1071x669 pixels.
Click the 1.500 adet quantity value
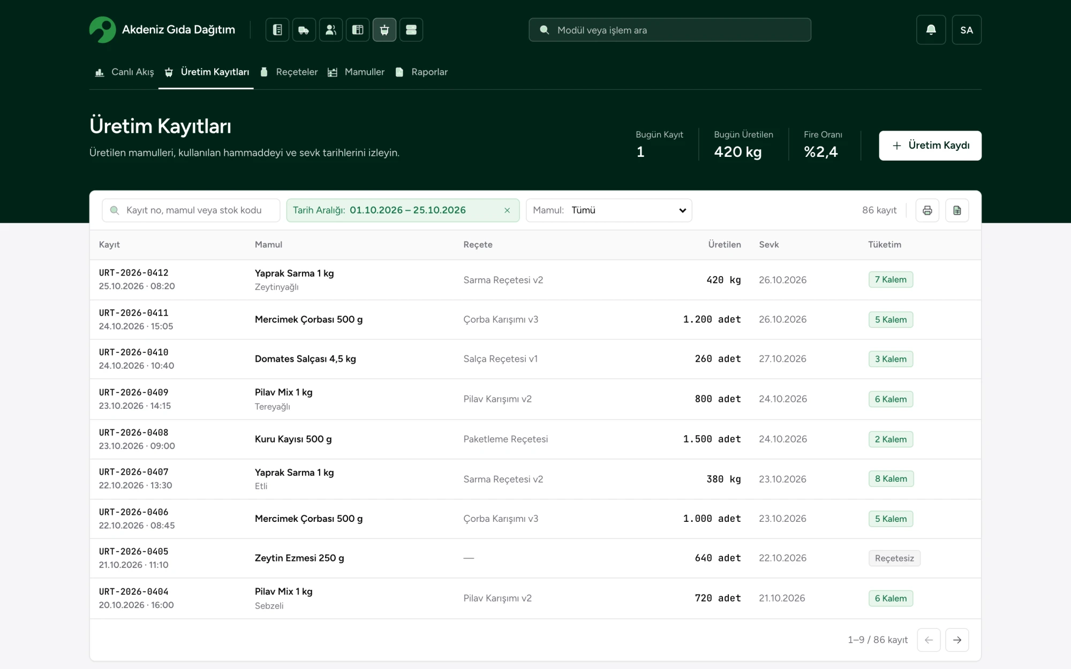click(x=712, y=439)
